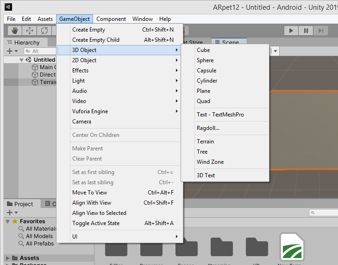Viewport: 338px width, 265px height.
Task: Switch to the Project tab
Action: click(22, 204)
